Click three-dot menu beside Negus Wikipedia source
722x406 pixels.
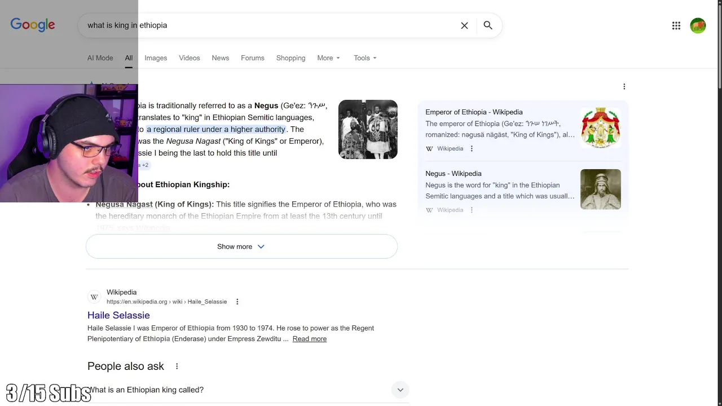pyautogui.click(x=472, y=210)
